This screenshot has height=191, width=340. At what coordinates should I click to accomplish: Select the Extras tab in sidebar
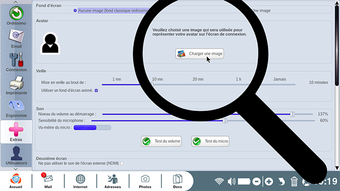tap(16, 132)
